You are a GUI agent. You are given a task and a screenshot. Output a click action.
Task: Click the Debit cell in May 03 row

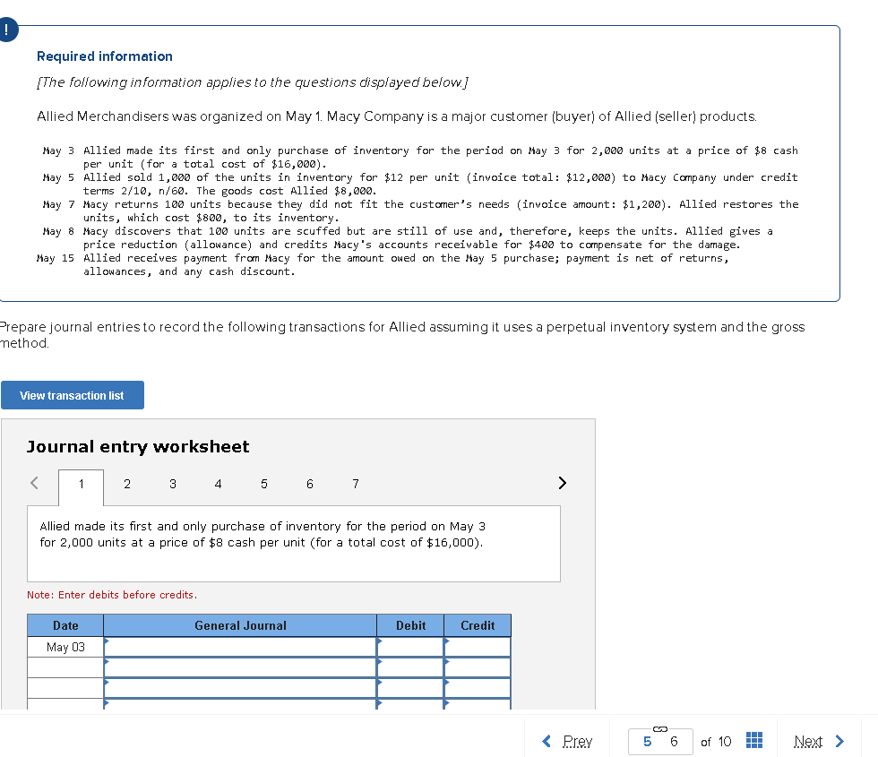(x=410, y=647)
